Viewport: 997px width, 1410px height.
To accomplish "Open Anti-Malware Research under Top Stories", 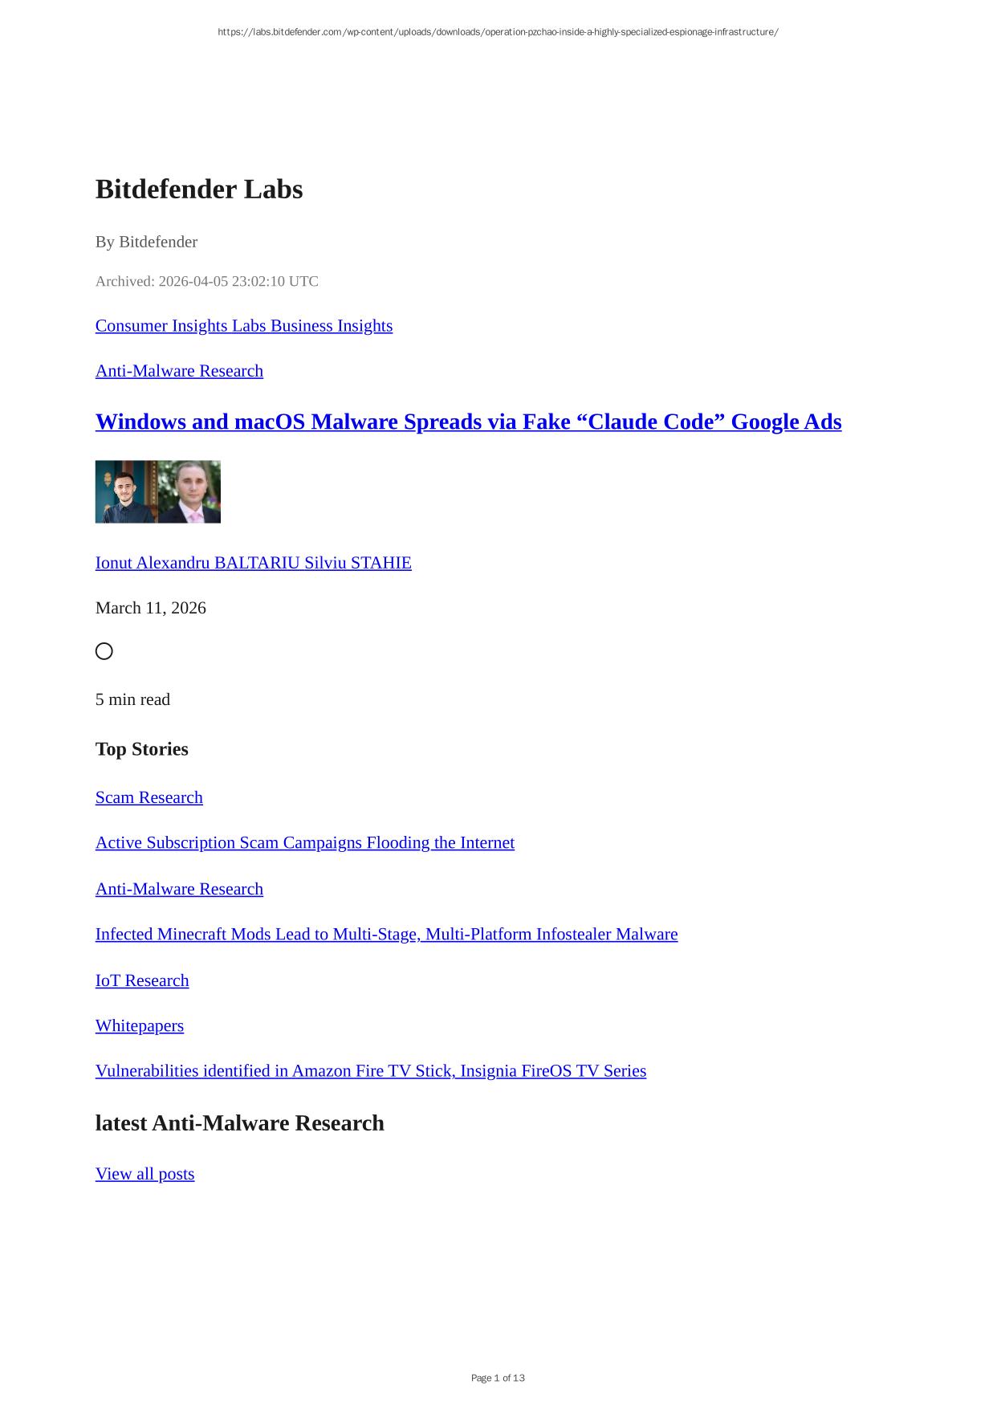I will (179, 889).
